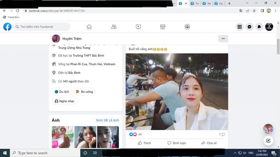Open the Watch video icon
Viewport: 280px width, 157px height.
[x=138, y=27]
